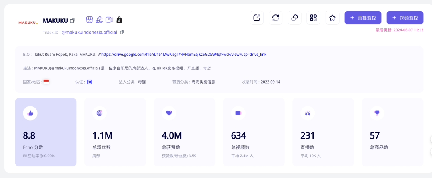Click the video camera icon beside name
This screenshot has height=178, width=432.
[109, 20]
